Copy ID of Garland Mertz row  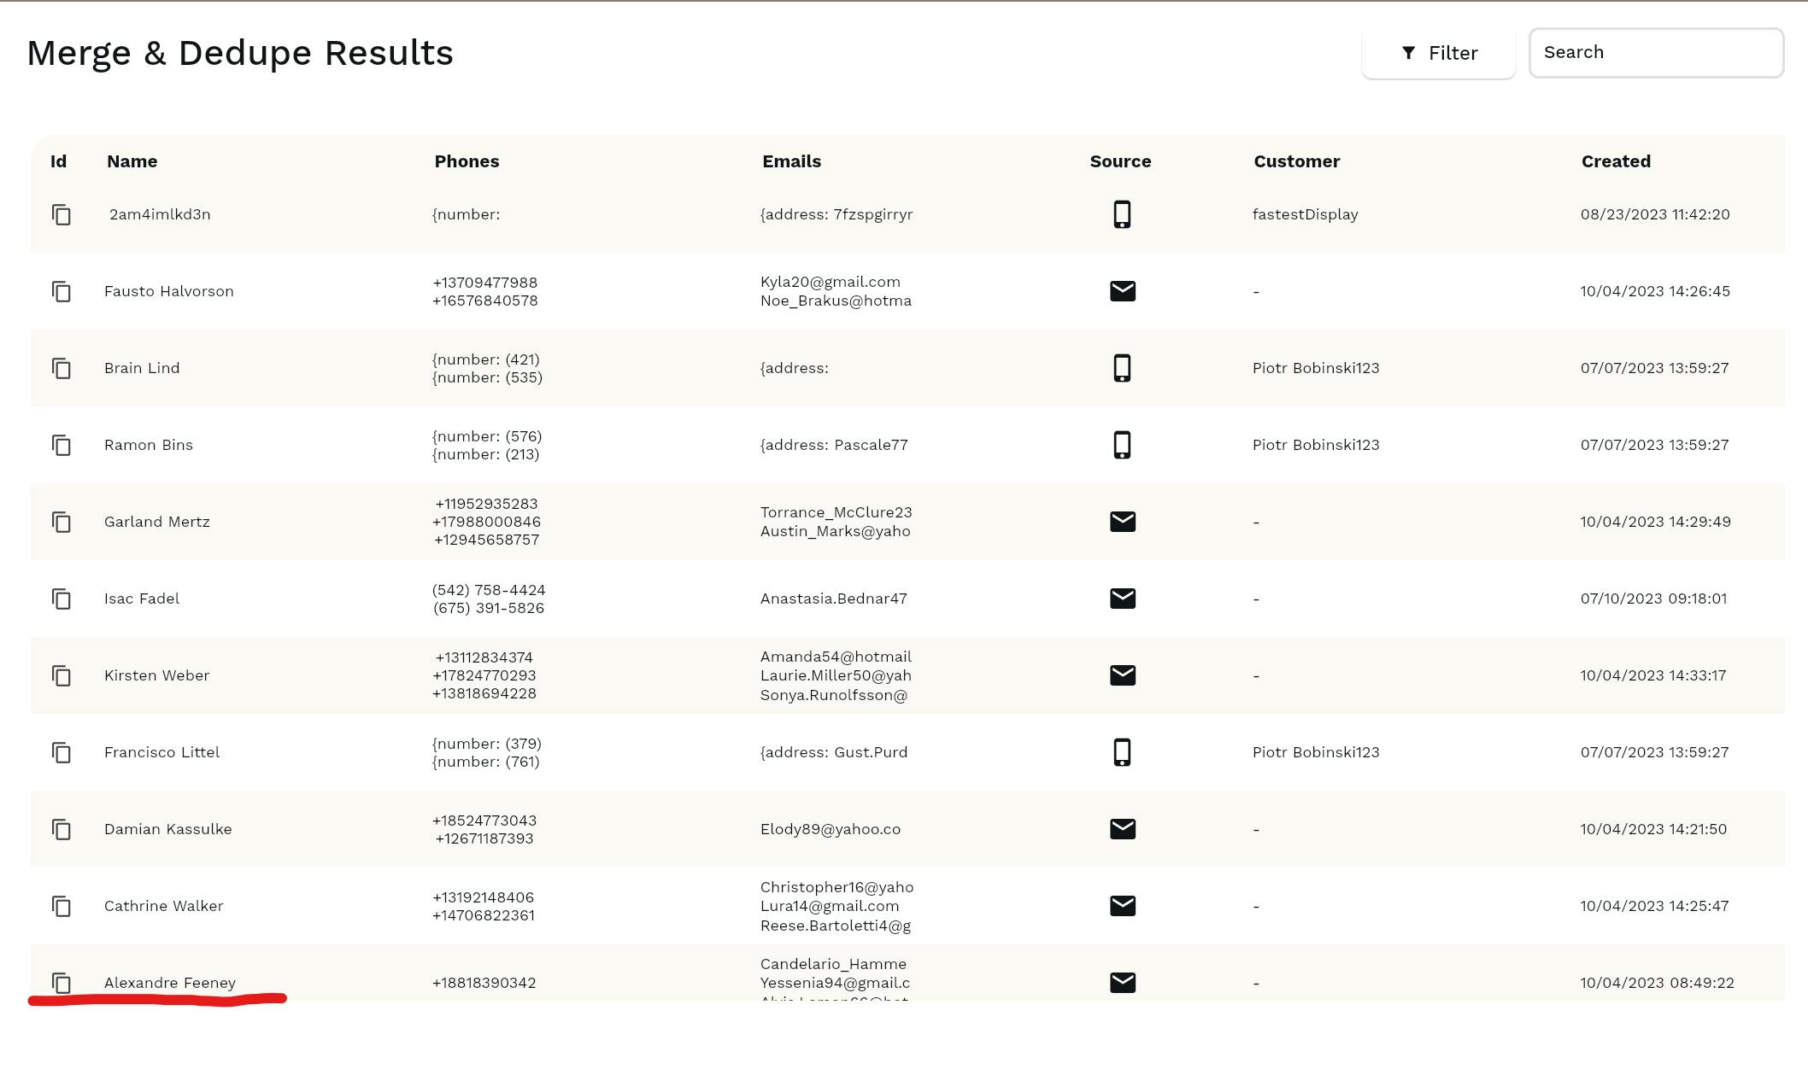(62, 522)
